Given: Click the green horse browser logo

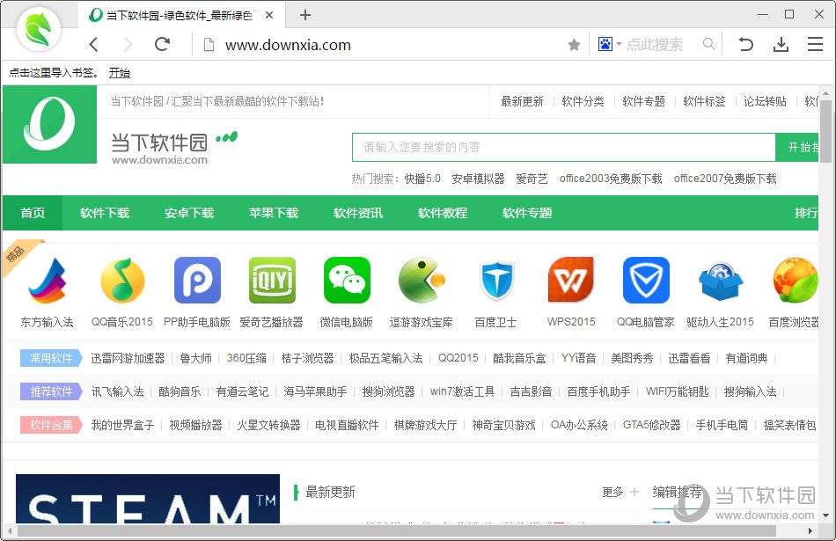Looking at the screenshot, I should coord(39,29).
